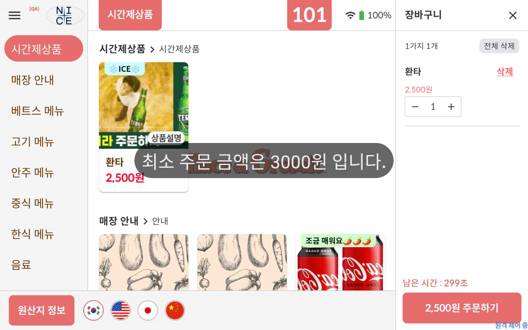Decrease 환타 quantity with minus button
Screen dimensions: 528x330
pyautogui.click(x=415, y=107)
